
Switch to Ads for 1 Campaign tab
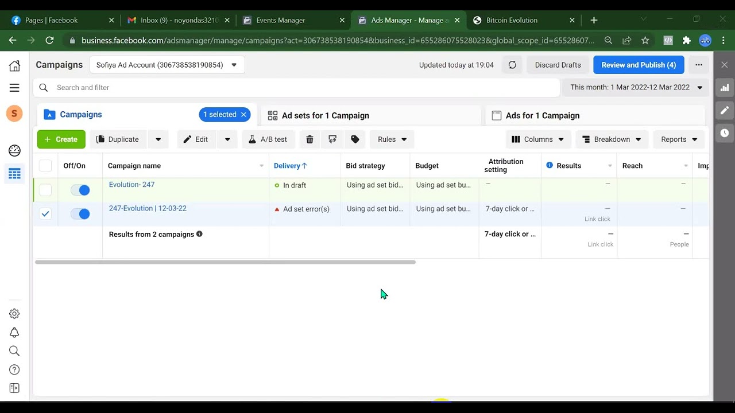pos(595,115)
